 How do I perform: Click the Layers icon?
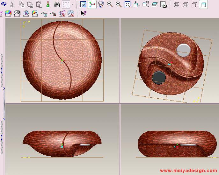[x=155, y=4]
